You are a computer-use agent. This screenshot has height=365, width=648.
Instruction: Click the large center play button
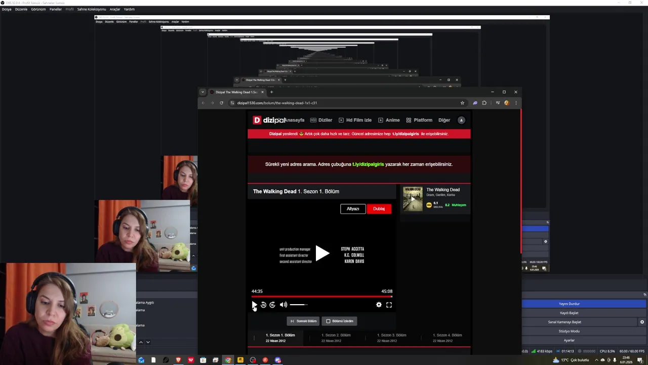(x=322, y=253)
